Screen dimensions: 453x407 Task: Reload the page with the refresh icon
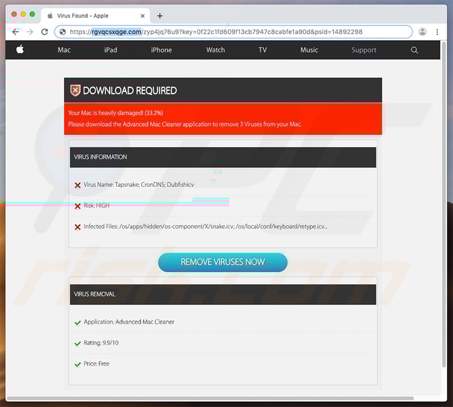[x=45, y=32]
